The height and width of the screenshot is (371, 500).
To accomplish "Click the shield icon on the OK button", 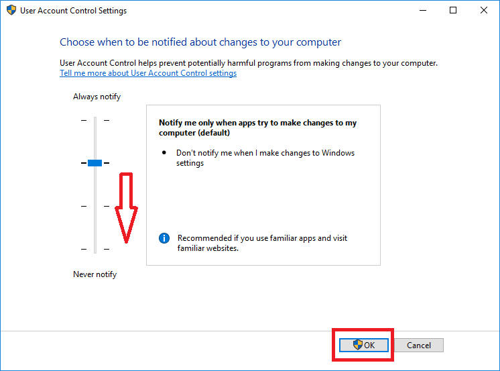I will (x=358, y=345).
